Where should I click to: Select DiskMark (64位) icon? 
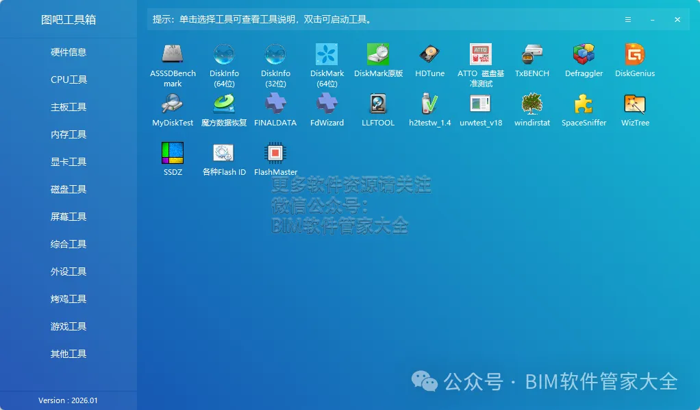327,54
